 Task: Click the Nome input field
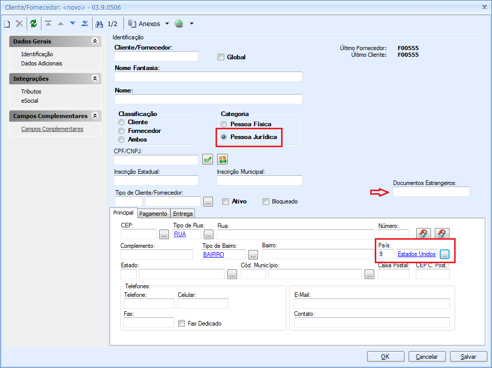click(208, 99)
